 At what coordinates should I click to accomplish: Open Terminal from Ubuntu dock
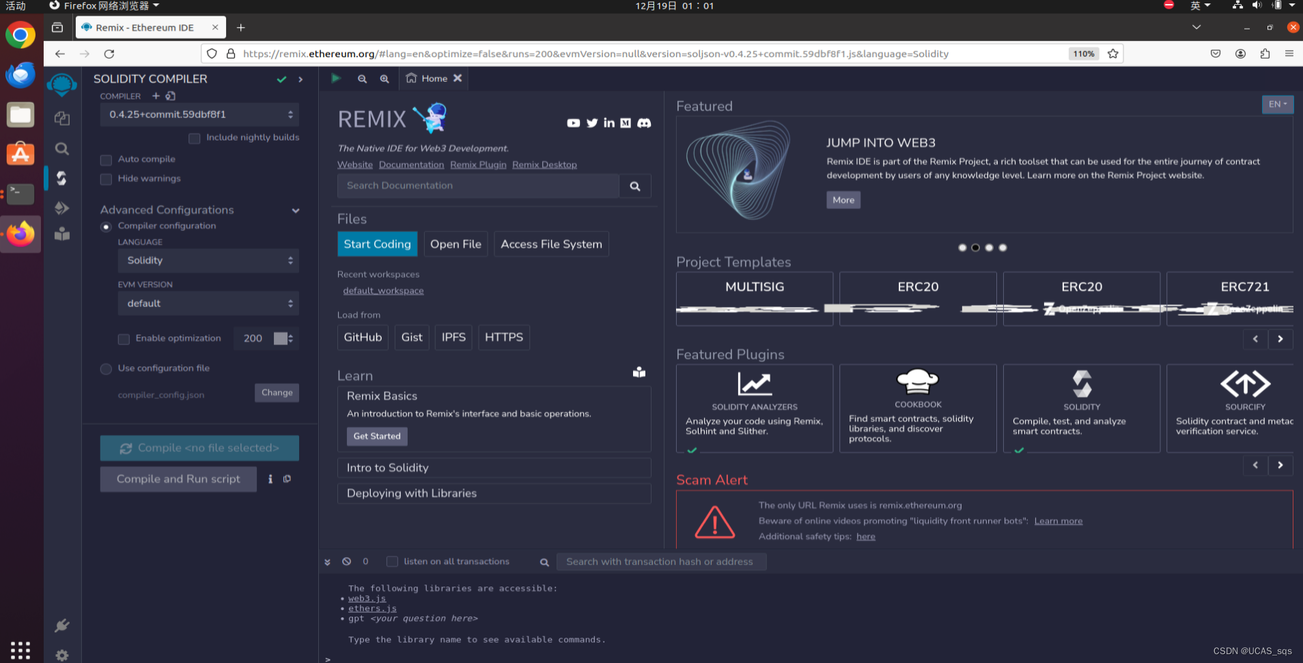click(x=20, y=194)
